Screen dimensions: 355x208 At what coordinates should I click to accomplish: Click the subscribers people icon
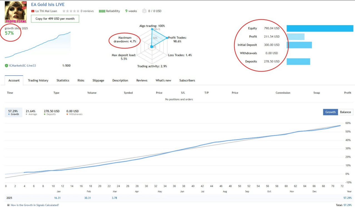144,11
